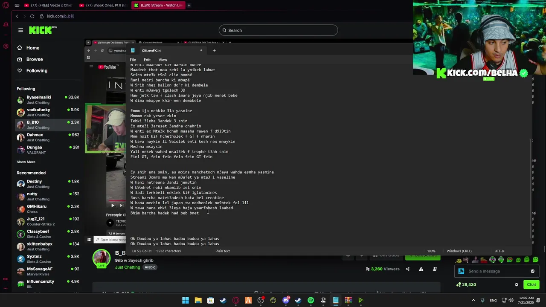The height and width of the screenshot is (307, 546).
Task: Open MsSavageAF Marvel Rivals channel
Action: (x=48, y=272)
